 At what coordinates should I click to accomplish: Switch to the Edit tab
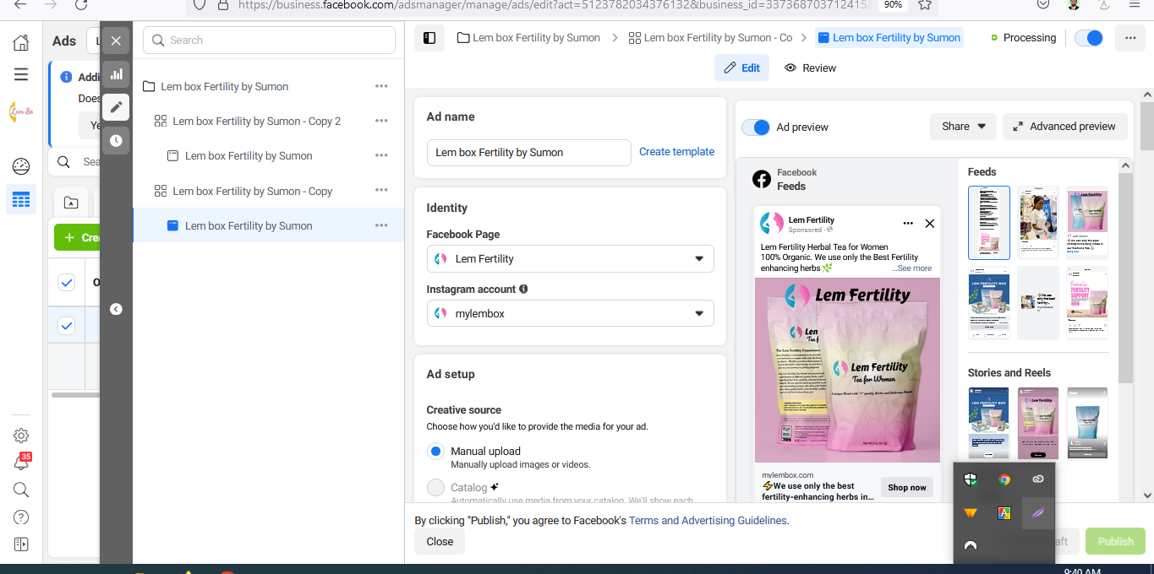point(741,68)
